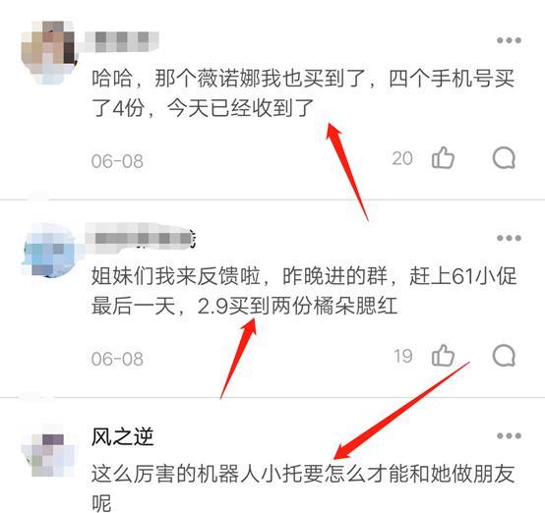Open three-dot menu on the 薇诺娜 comment
Image resolution: width=545 pixels, height=513 pixels.
[x=509, y=40]
